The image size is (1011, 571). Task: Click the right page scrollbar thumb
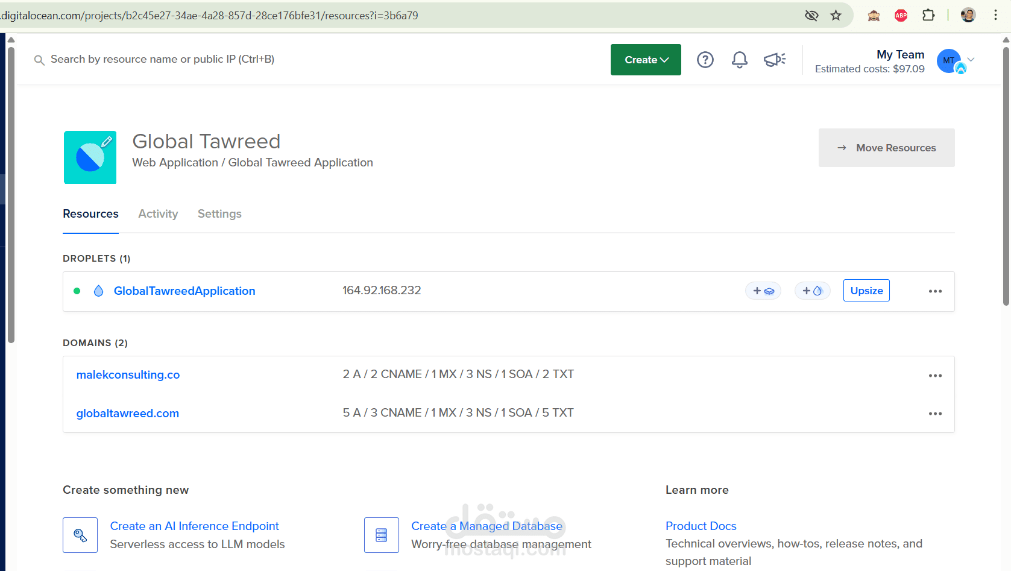coord(1006,175)
